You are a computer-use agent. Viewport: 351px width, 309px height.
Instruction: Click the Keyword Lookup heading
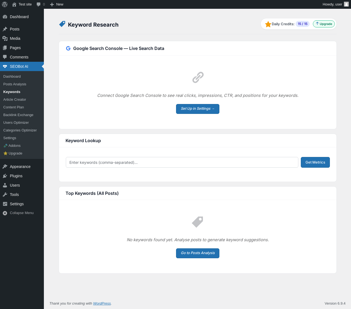click(x=83, y=141)
